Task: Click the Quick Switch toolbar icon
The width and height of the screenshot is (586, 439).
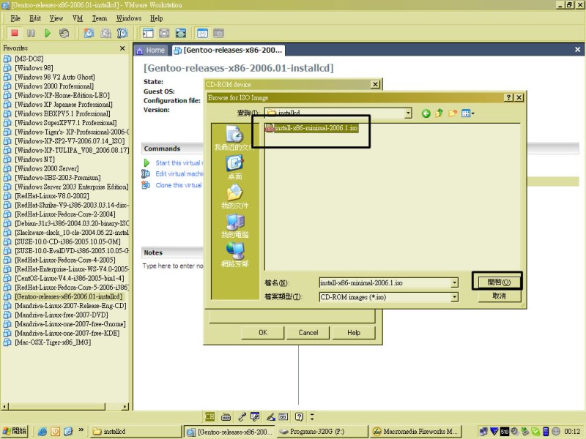Action: pyautogui.click(x=164, y=33)
